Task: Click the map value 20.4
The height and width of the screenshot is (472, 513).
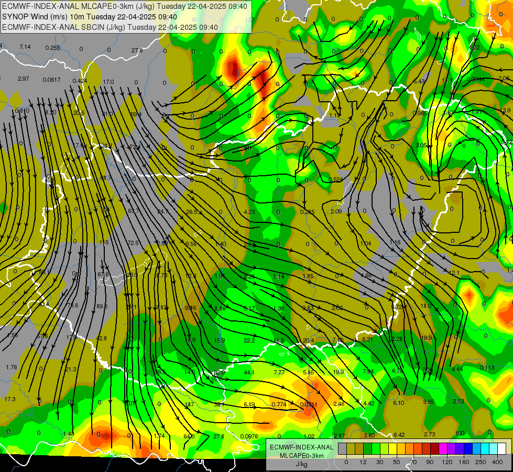Action: [309, 340]
